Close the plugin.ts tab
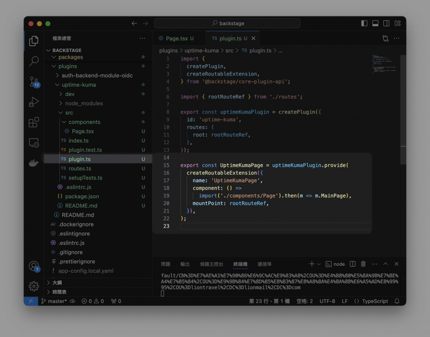Screen dimensions: 430x337 coord(253,38)
